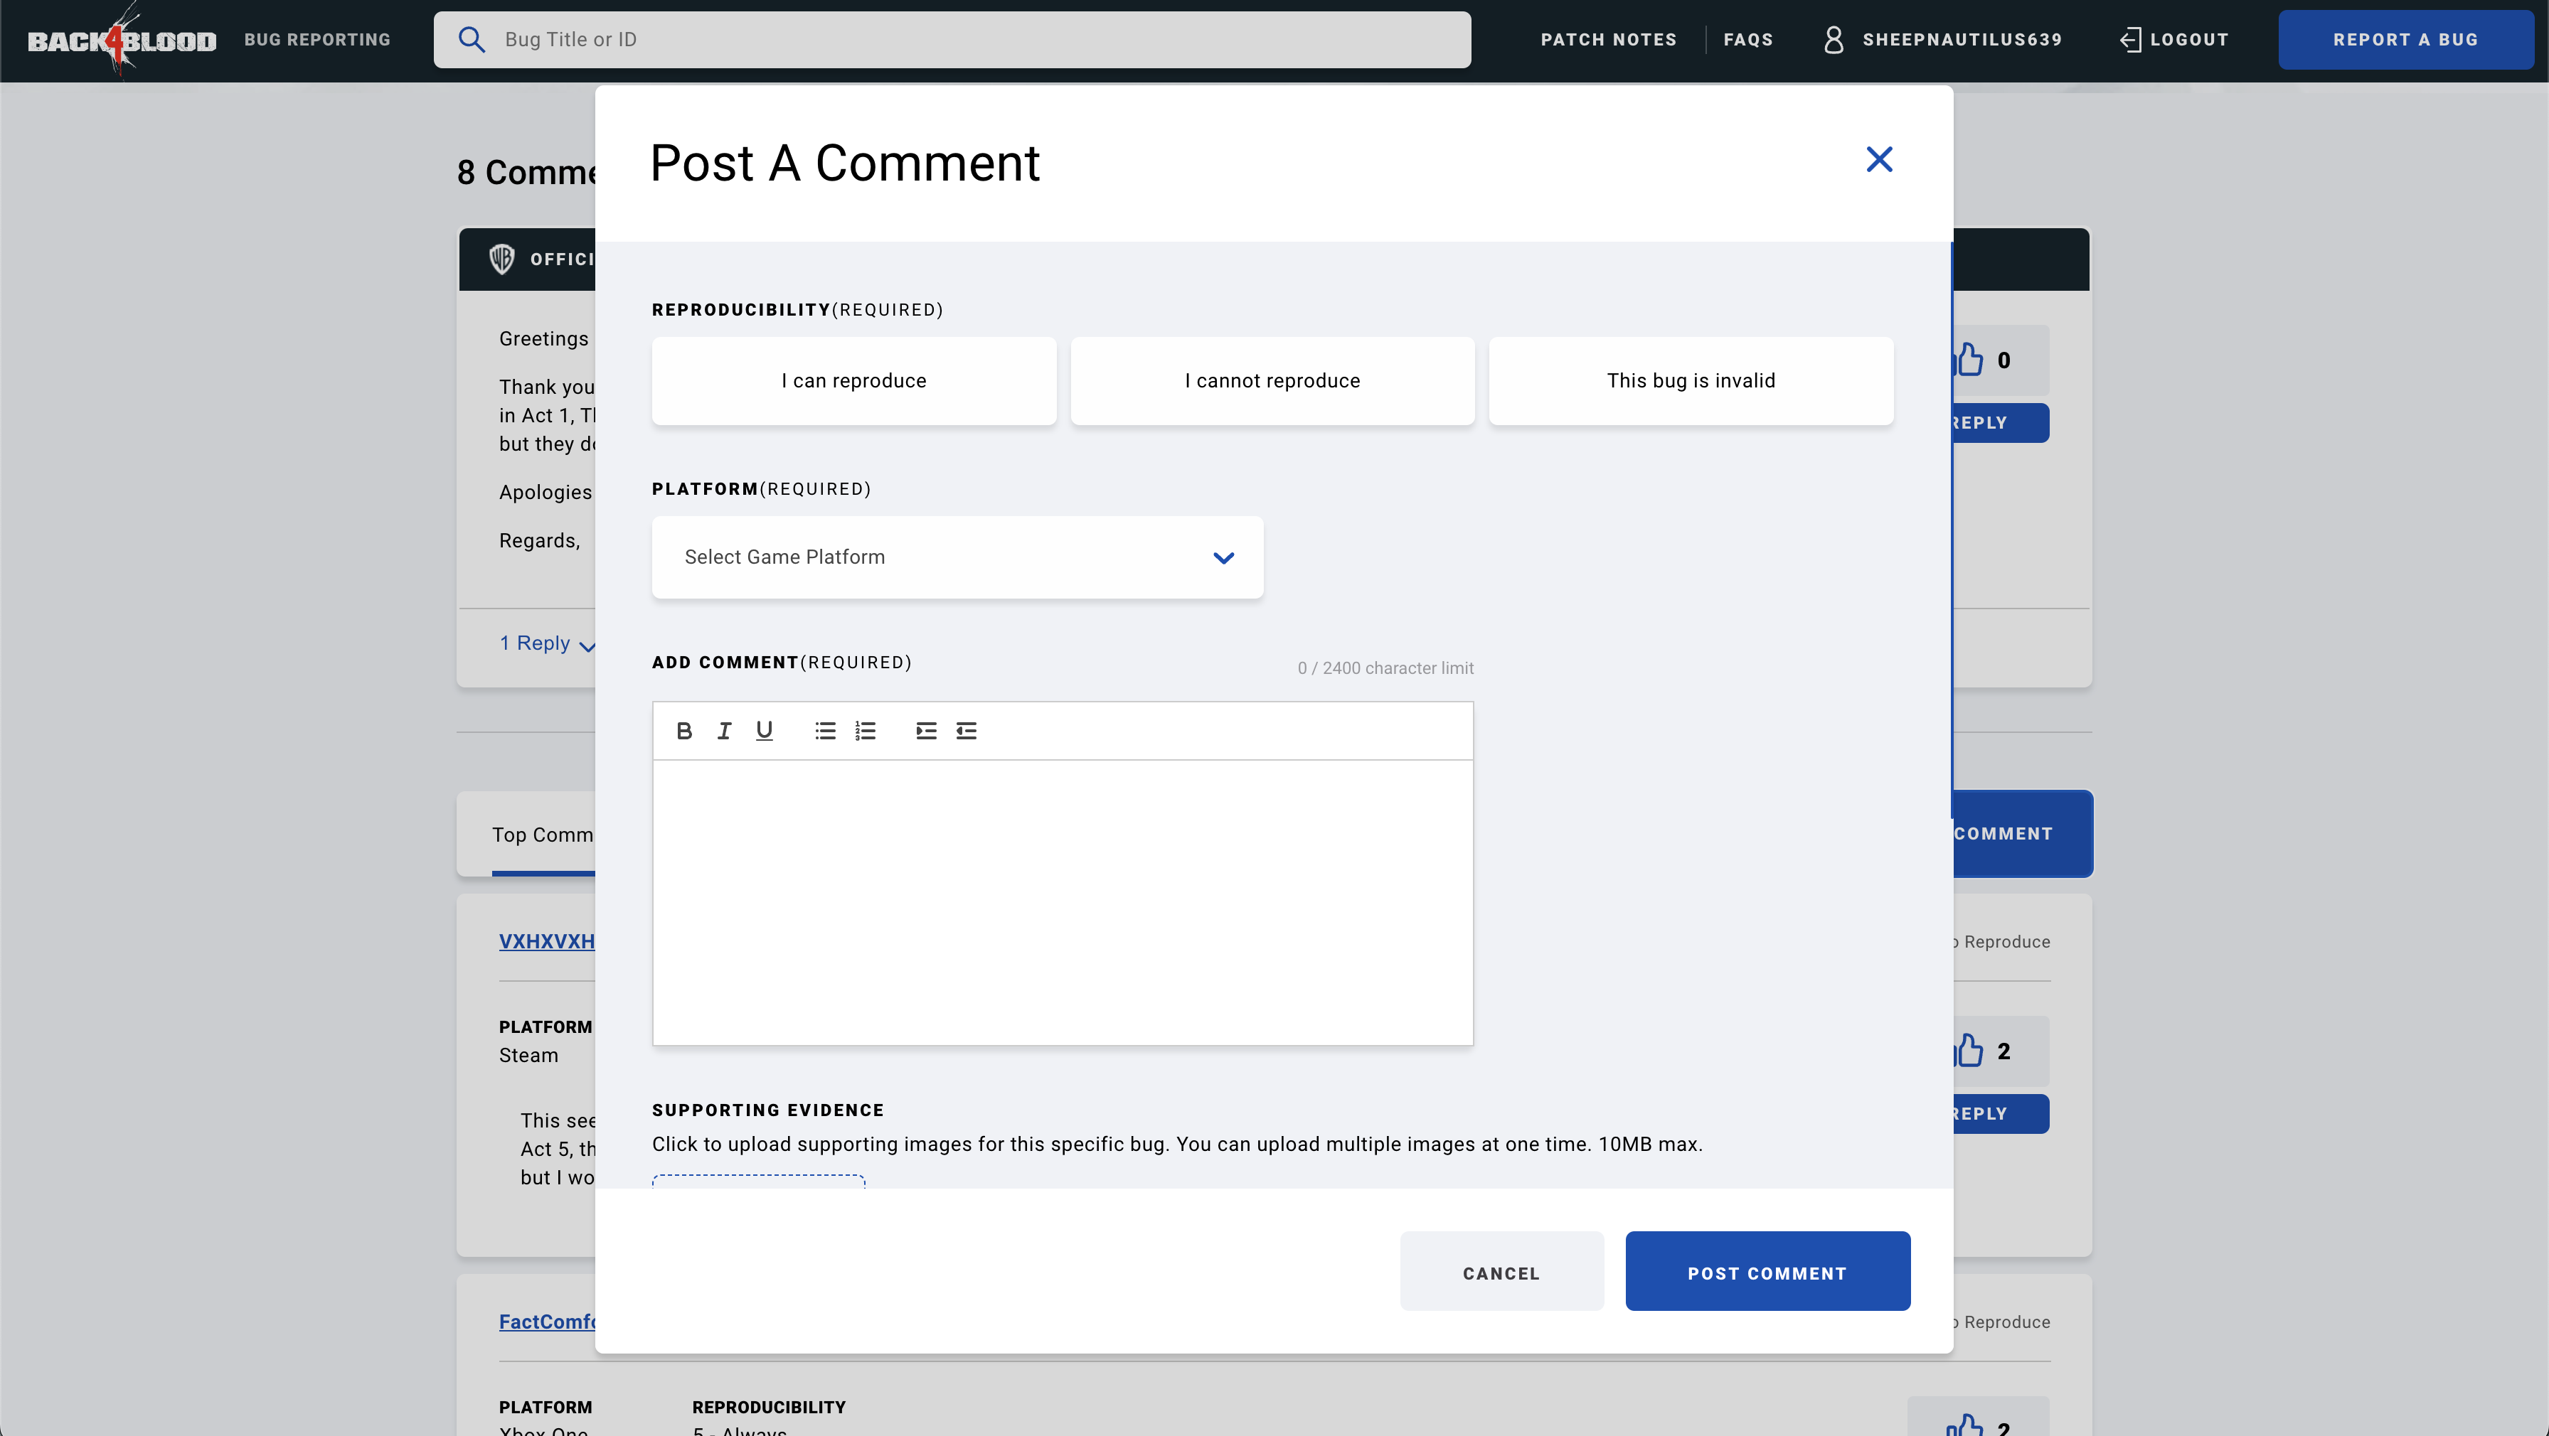Close the Post A Comment dialog

point(1879,159)
